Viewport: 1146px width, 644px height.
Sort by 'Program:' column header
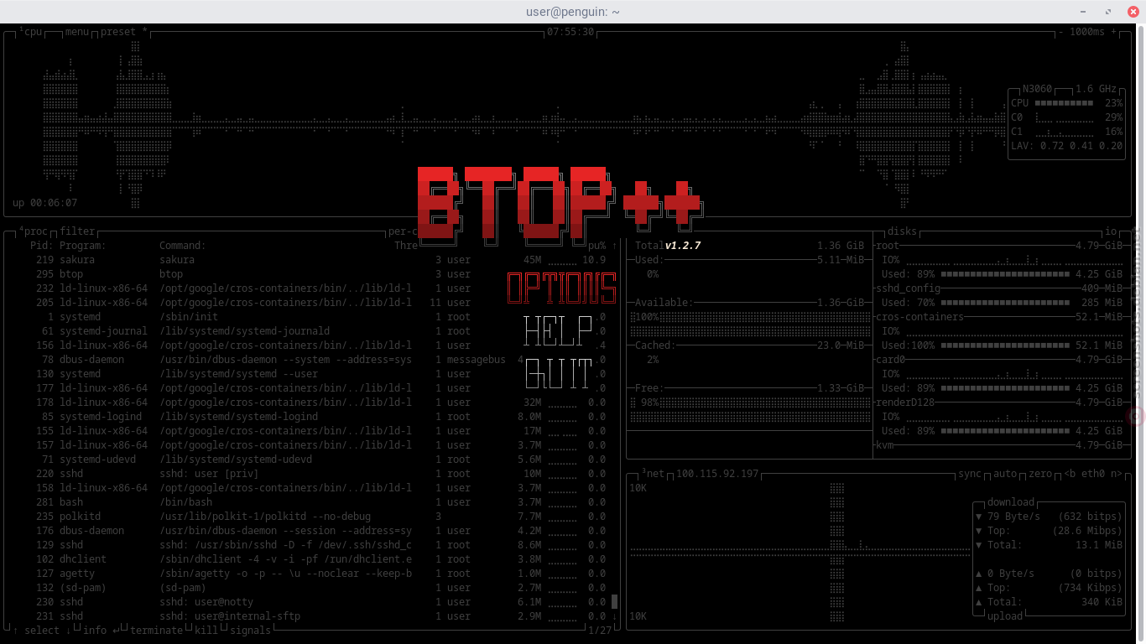pos(82,246)
